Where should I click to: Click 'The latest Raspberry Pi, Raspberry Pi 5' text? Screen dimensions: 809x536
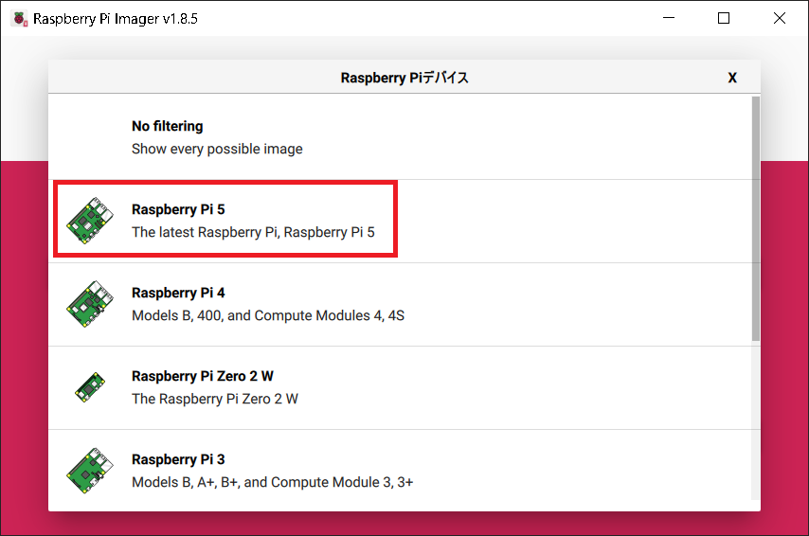tap(253, 233)
